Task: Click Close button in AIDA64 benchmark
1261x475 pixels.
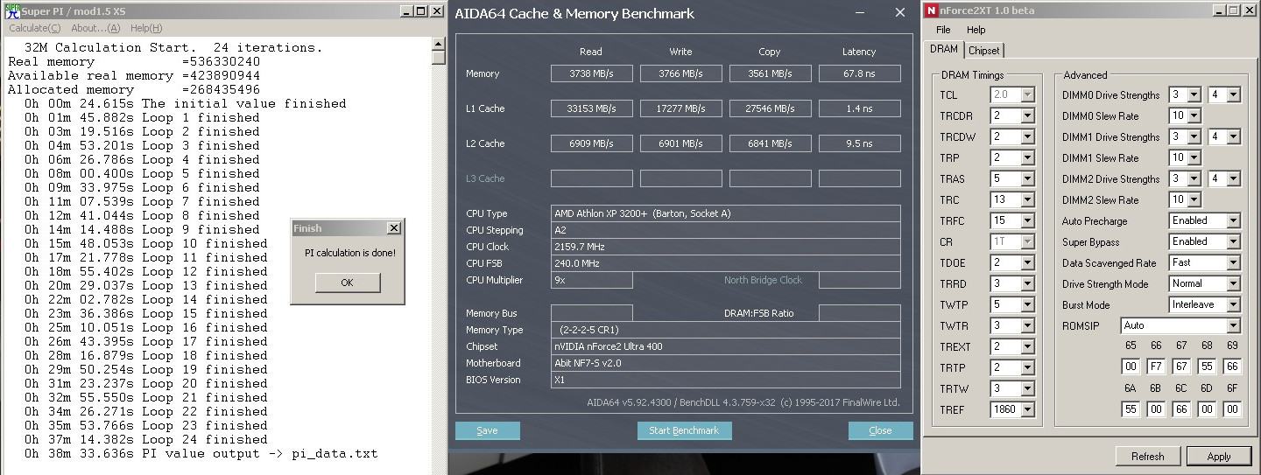Action: 880,430
